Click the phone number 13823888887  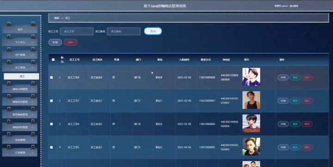(207, 101)
